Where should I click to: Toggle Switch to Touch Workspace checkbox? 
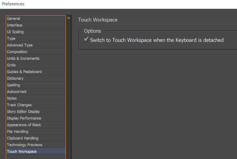point(86,40)
